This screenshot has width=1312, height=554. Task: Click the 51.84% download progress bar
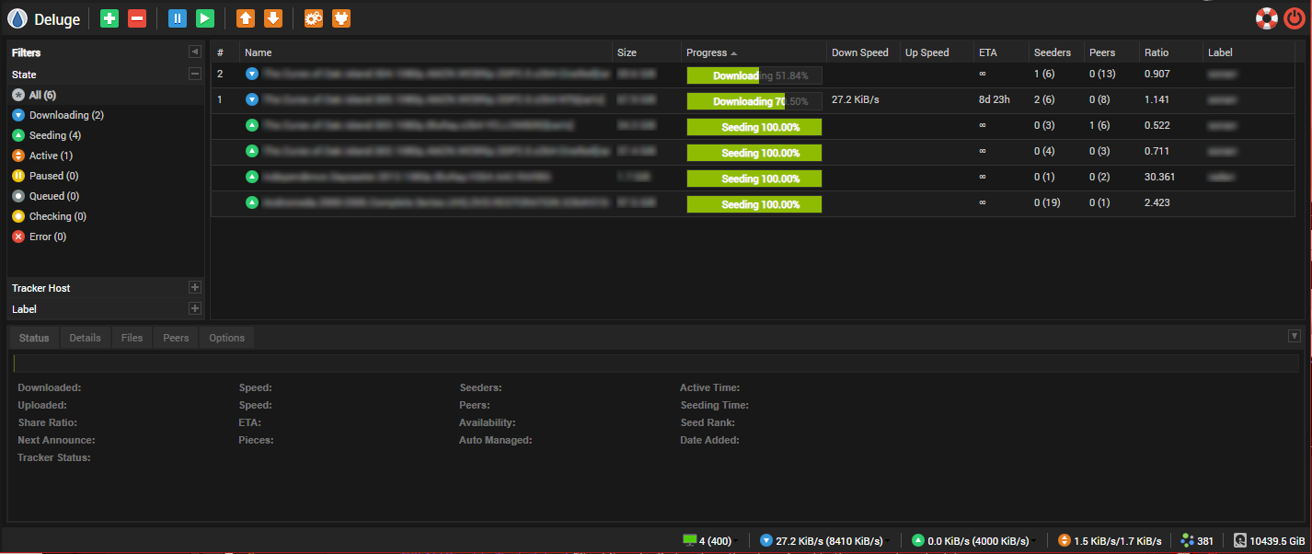[754, 75]
